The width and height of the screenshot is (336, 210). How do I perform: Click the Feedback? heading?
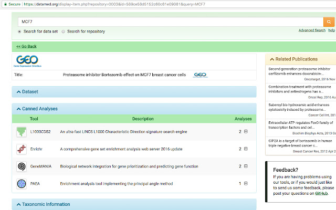coord(286,170)
